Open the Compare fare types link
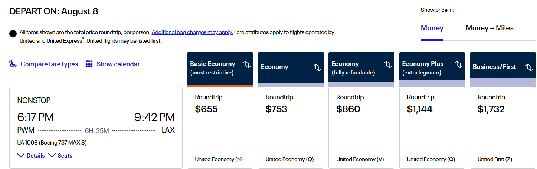Screen dimensions: 537x169 [49, 64]
